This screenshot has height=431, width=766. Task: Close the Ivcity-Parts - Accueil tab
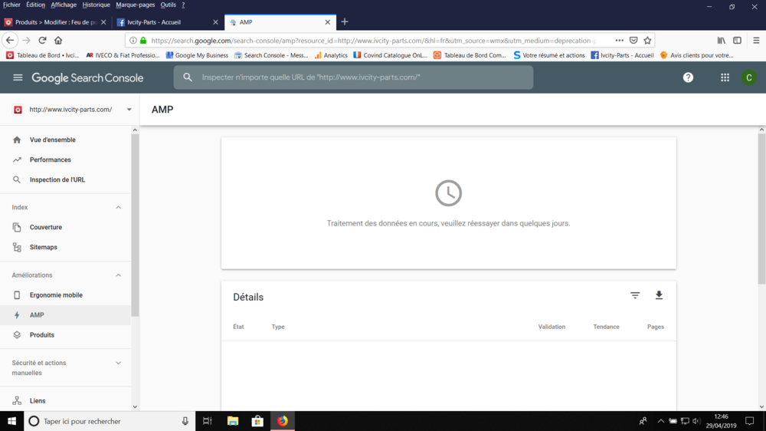pyautogui.click(x=215, y=22)
